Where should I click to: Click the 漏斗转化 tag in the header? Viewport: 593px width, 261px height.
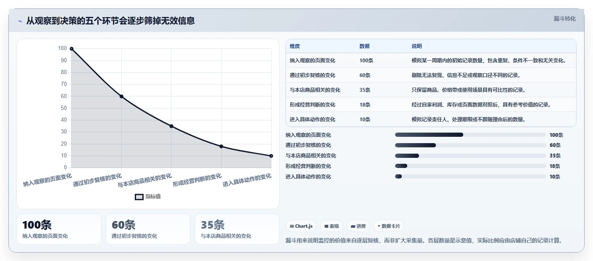tap(564, 19)
